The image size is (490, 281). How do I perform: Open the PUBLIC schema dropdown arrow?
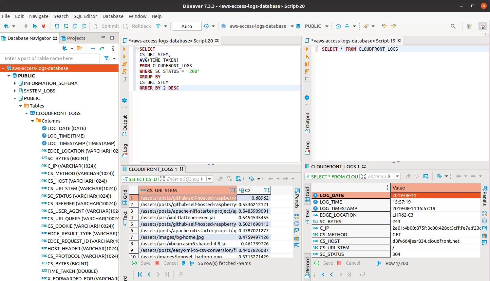327,26
